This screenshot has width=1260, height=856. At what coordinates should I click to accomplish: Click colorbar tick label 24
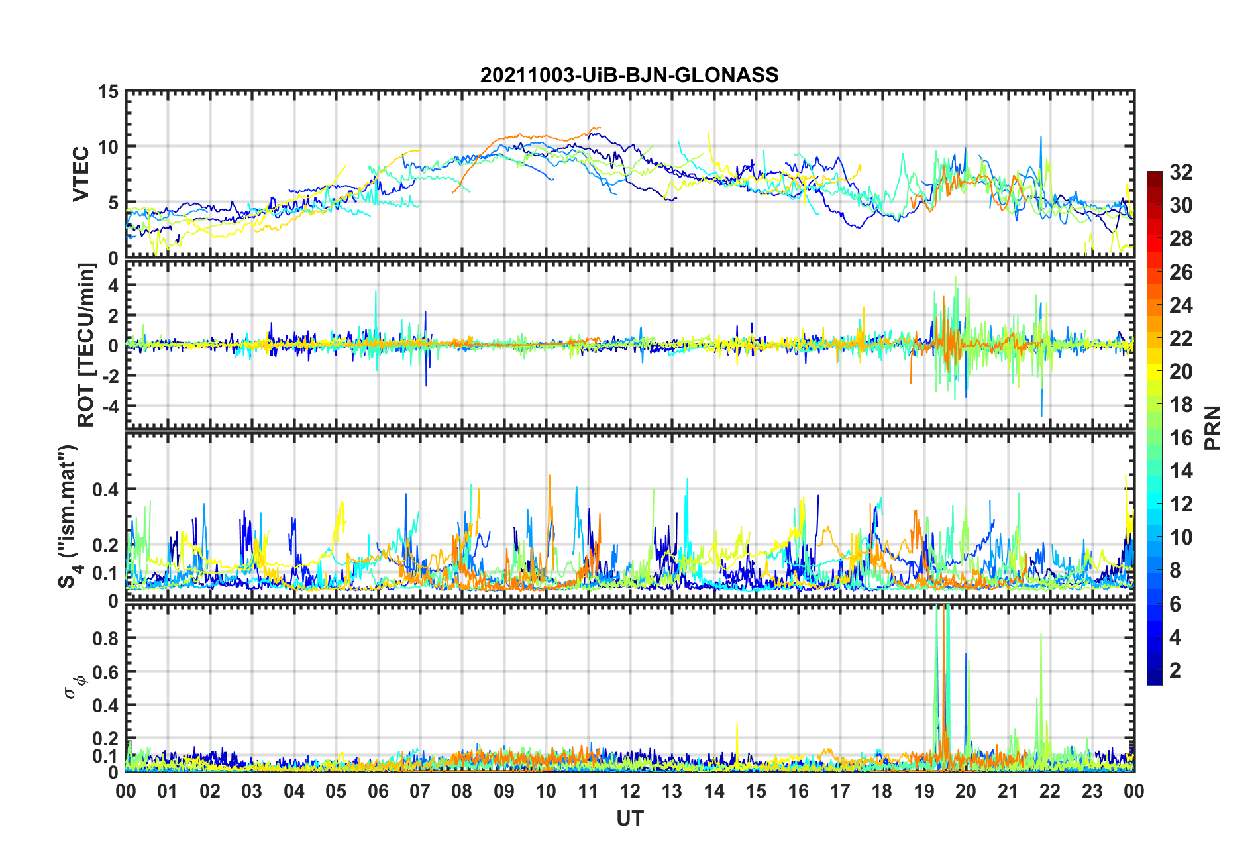coord(1181,305)
